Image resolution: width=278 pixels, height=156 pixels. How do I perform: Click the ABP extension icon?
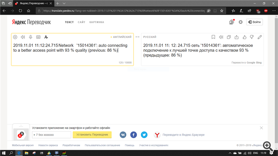pyautogui.click(x=266, y=11)
